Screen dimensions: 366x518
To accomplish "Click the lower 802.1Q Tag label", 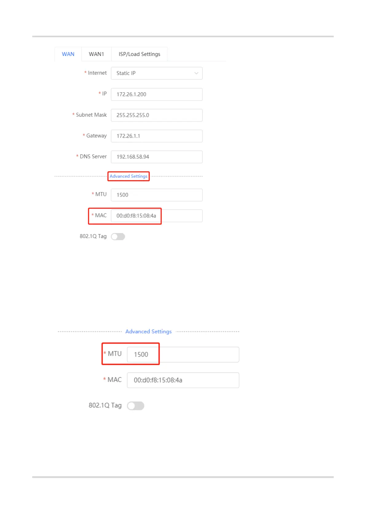I will click(105, 405).
